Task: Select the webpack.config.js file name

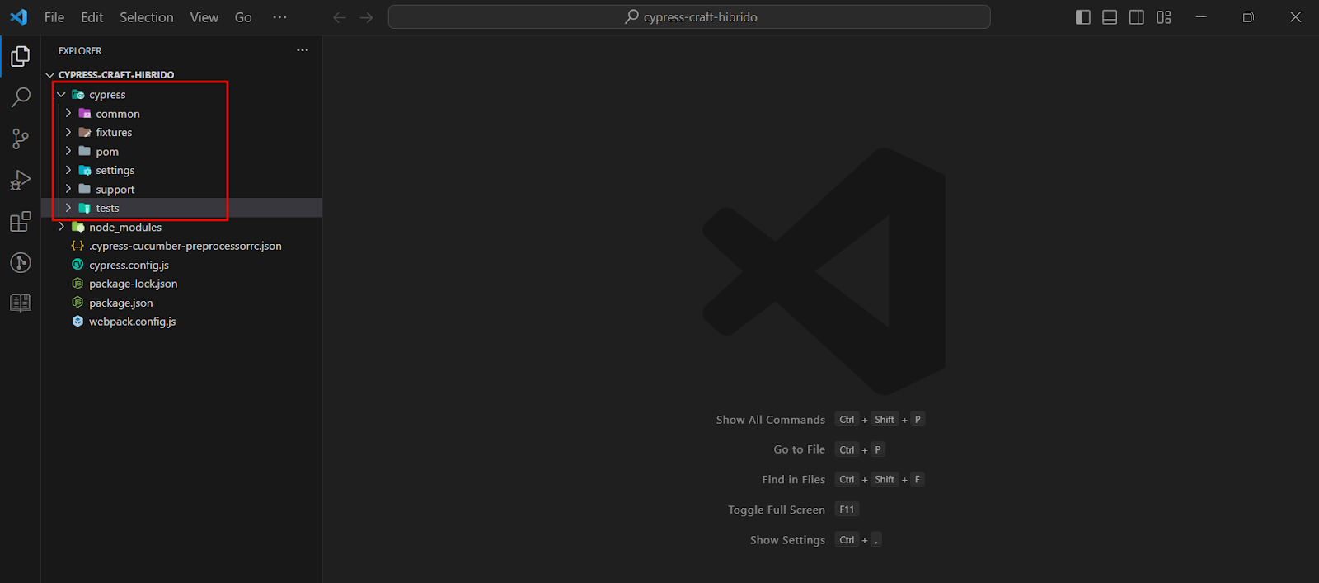Action: tap(132, 322)
